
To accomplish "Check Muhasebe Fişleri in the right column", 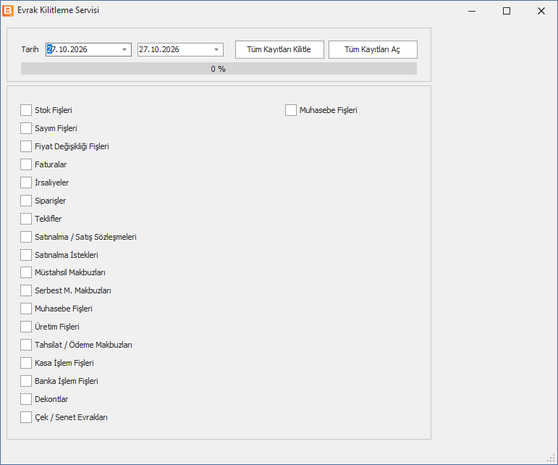I will click(x=291, y=110).
